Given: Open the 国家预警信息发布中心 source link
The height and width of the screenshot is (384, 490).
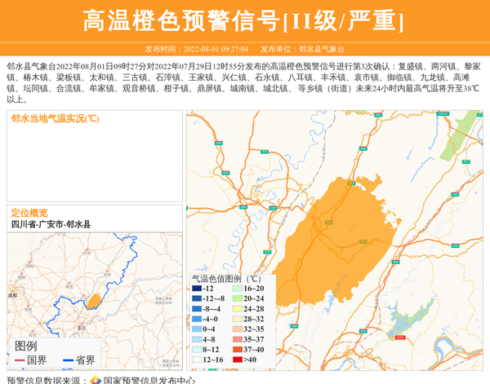Looking at the screenshot, I should click(x=149, y=379).
